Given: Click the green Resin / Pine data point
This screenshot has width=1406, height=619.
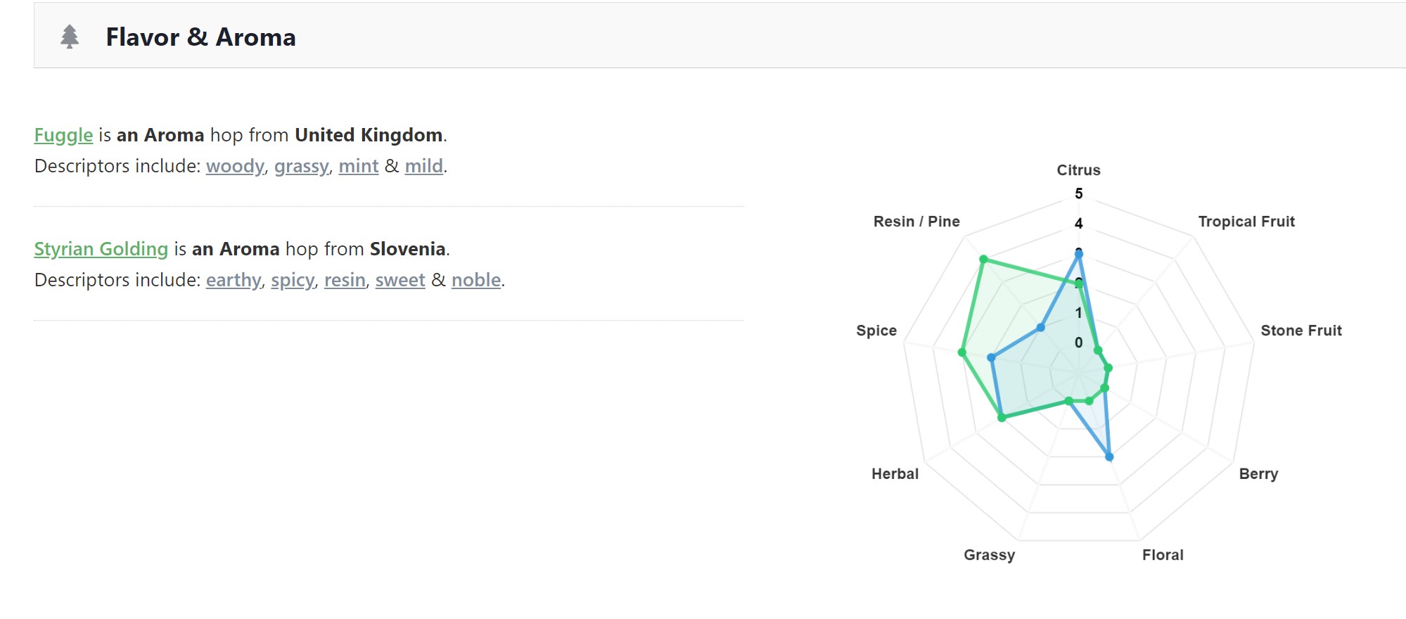Looking at the screenshot, I should point(983,260).
